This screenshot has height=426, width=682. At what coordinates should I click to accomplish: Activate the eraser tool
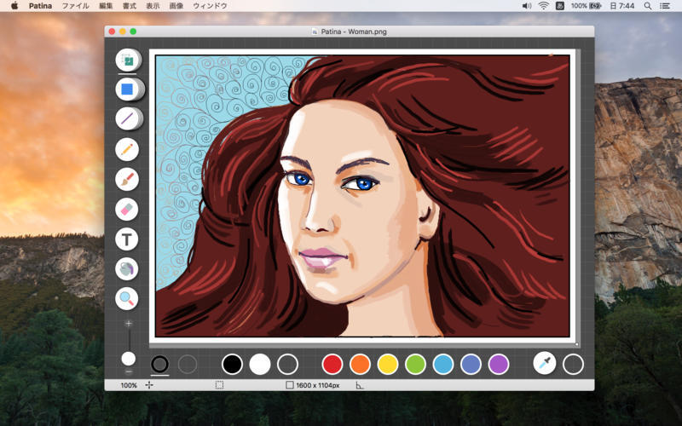[127, 209]
